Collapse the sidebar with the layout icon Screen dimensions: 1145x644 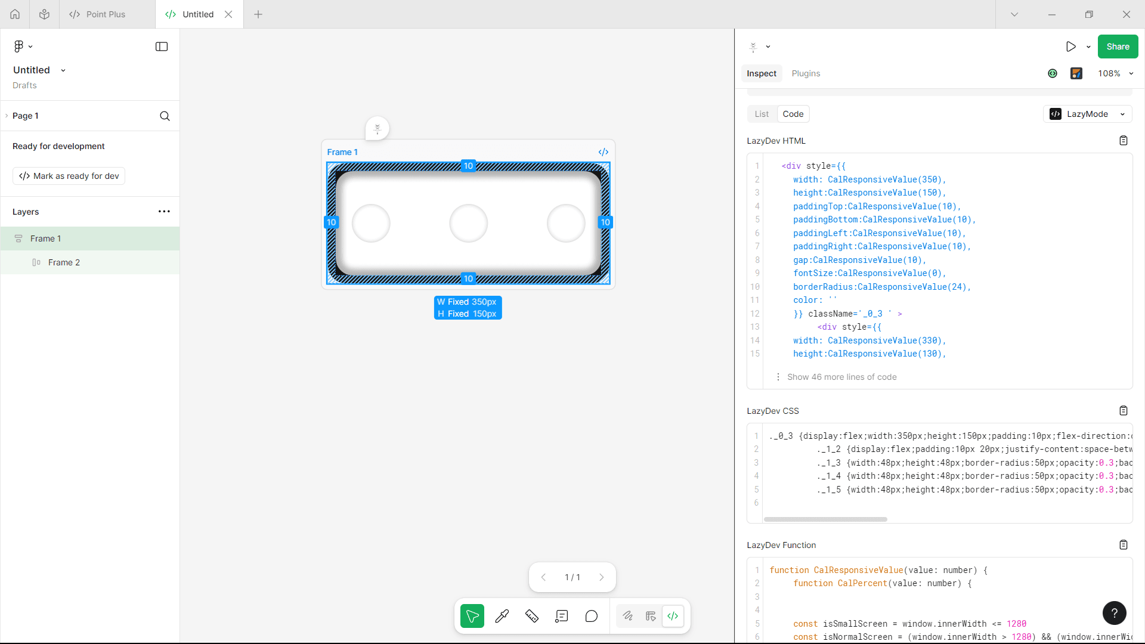point(161,46)
